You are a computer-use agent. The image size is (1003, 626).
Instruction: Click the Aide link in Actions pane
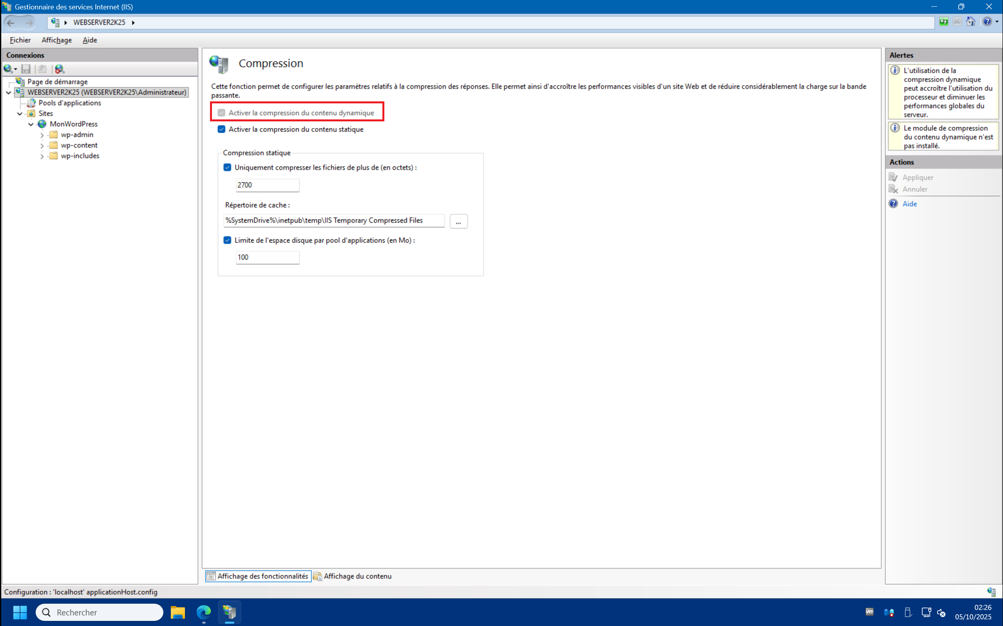pos(909,204)
